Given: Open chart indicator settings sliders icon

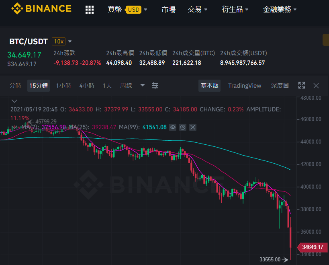Looking at the screenshot, I should coord(155,86).
